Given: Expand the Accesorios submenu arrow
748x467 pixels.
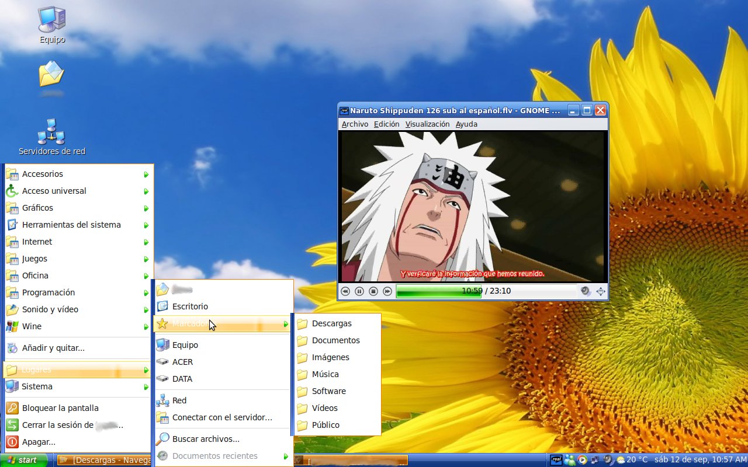Looking at the screenshot, I should [x=147, y=175].
